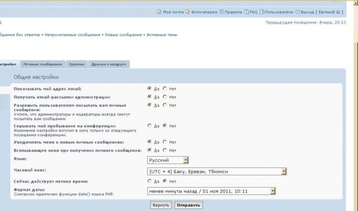Select Да for Уведомлять о новых сообщениях

click(149, 142)
